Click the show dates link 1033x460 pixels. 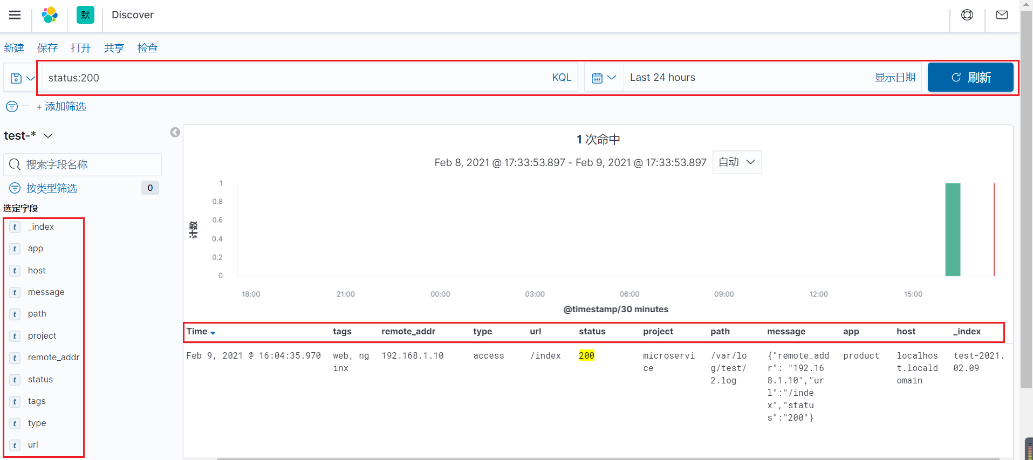click(x=895, y=78)
